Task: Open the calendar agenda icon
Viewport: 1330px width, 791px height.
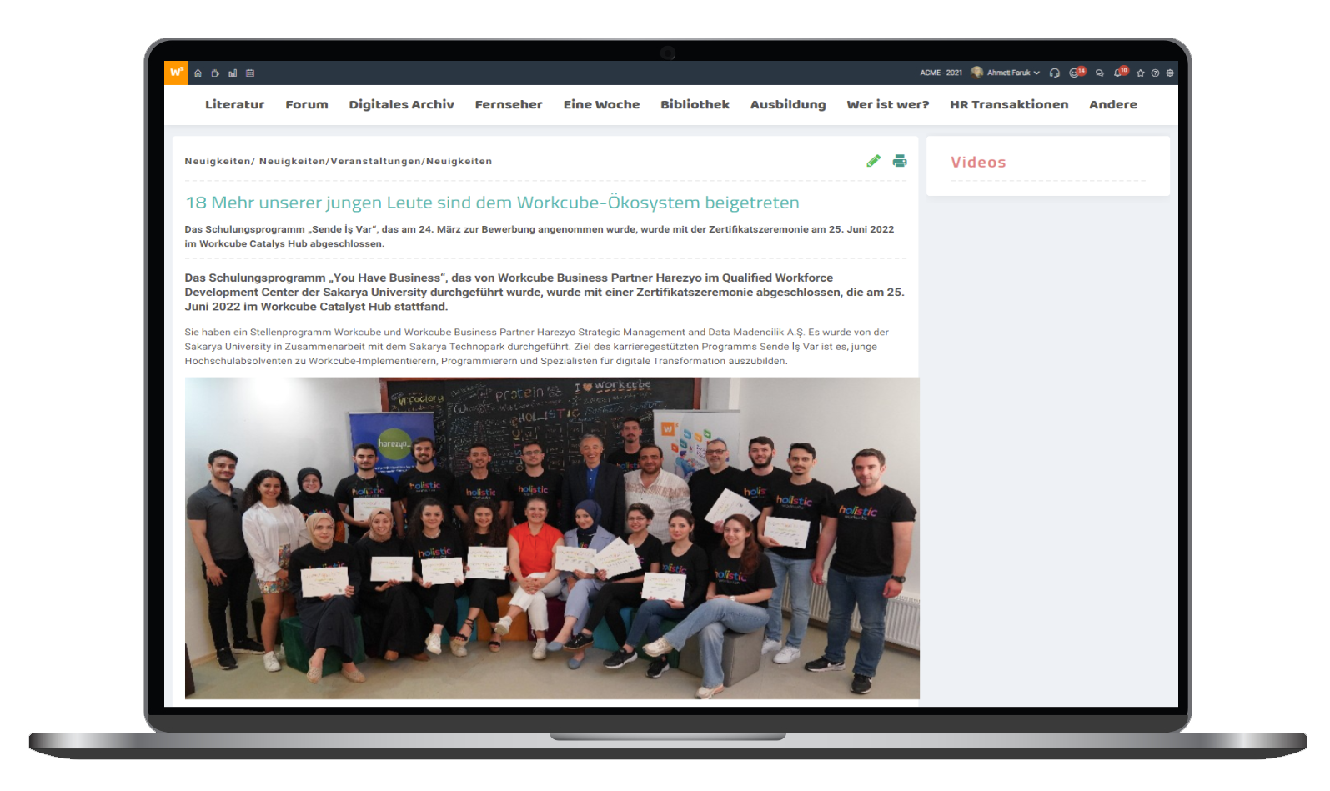Action: pyautogui.click(x=250, y=73)
